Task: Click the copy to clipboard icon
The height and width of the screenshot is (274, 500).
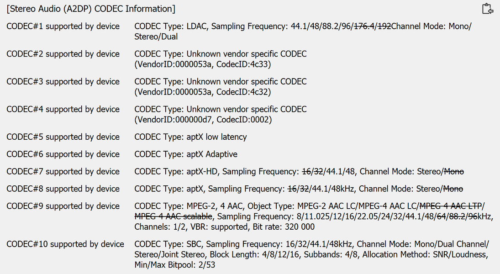Action: click(x=487, y=9)
